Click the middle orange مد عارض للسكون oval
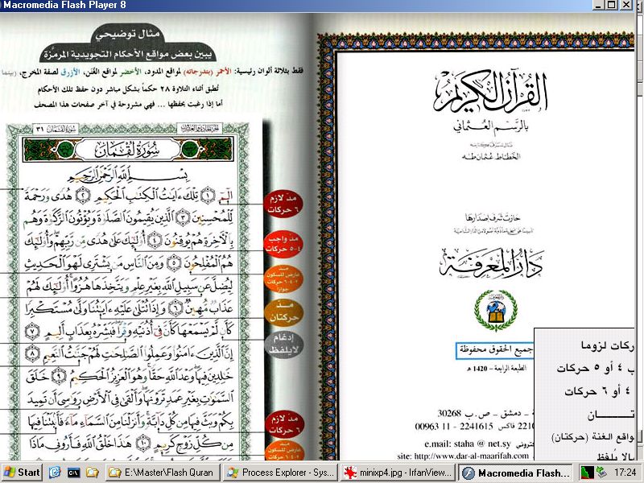The height and width of the screenshot is (483, 644). click(283, 278)
